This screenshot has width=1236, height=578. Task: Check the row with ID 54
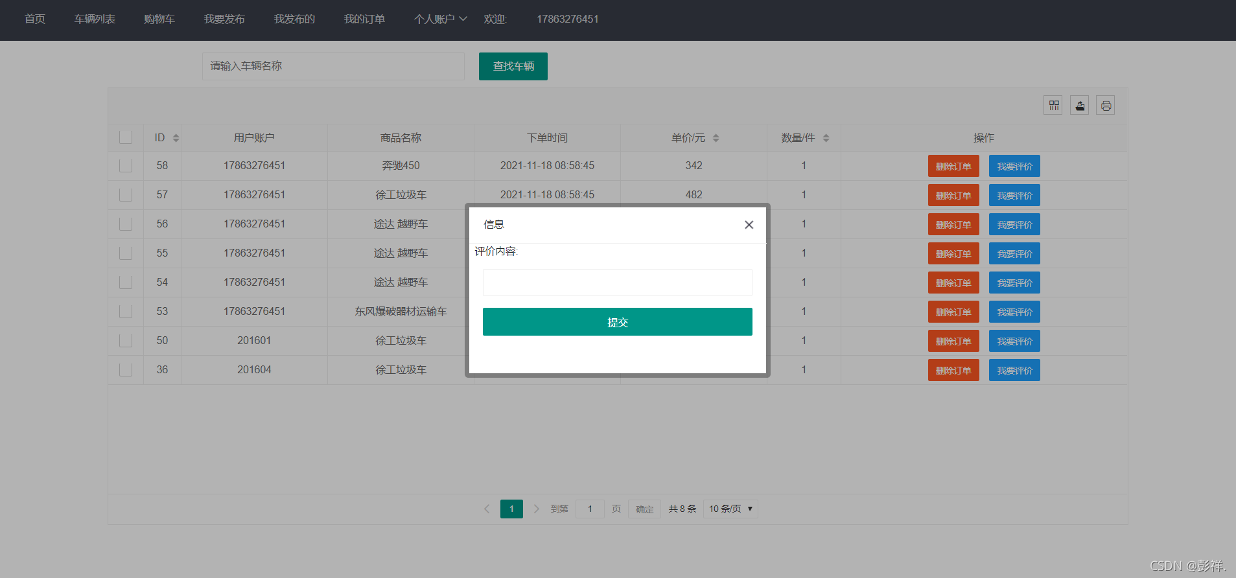126,283
